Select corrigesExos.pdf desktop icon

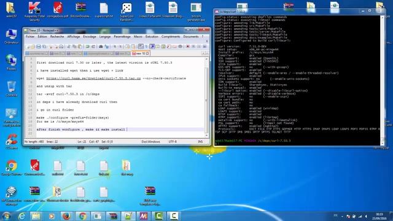click(58, 10)
